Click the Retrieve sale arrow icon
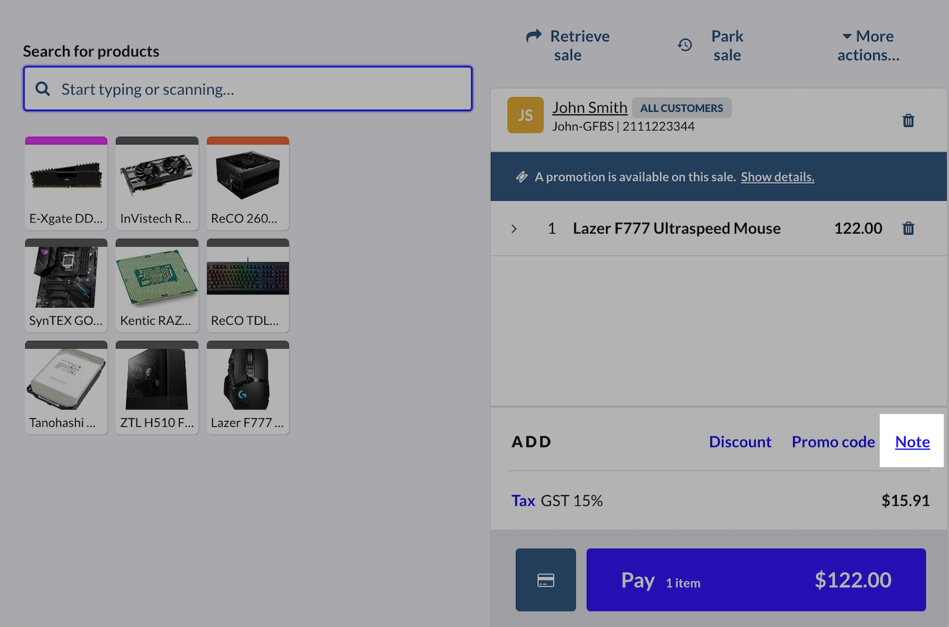Viewport: 949px width, 627px height. pyautogui.click(x=534, y=36)
